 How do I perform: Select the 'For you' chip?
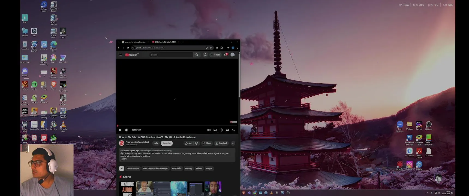click(x=209, y=169)
